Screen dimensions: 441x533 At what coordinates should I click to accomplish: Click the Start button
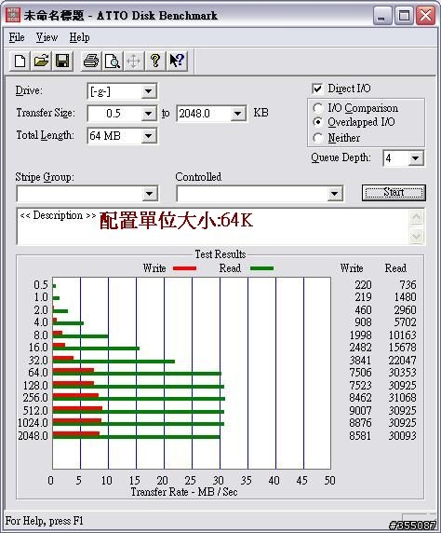394,192
